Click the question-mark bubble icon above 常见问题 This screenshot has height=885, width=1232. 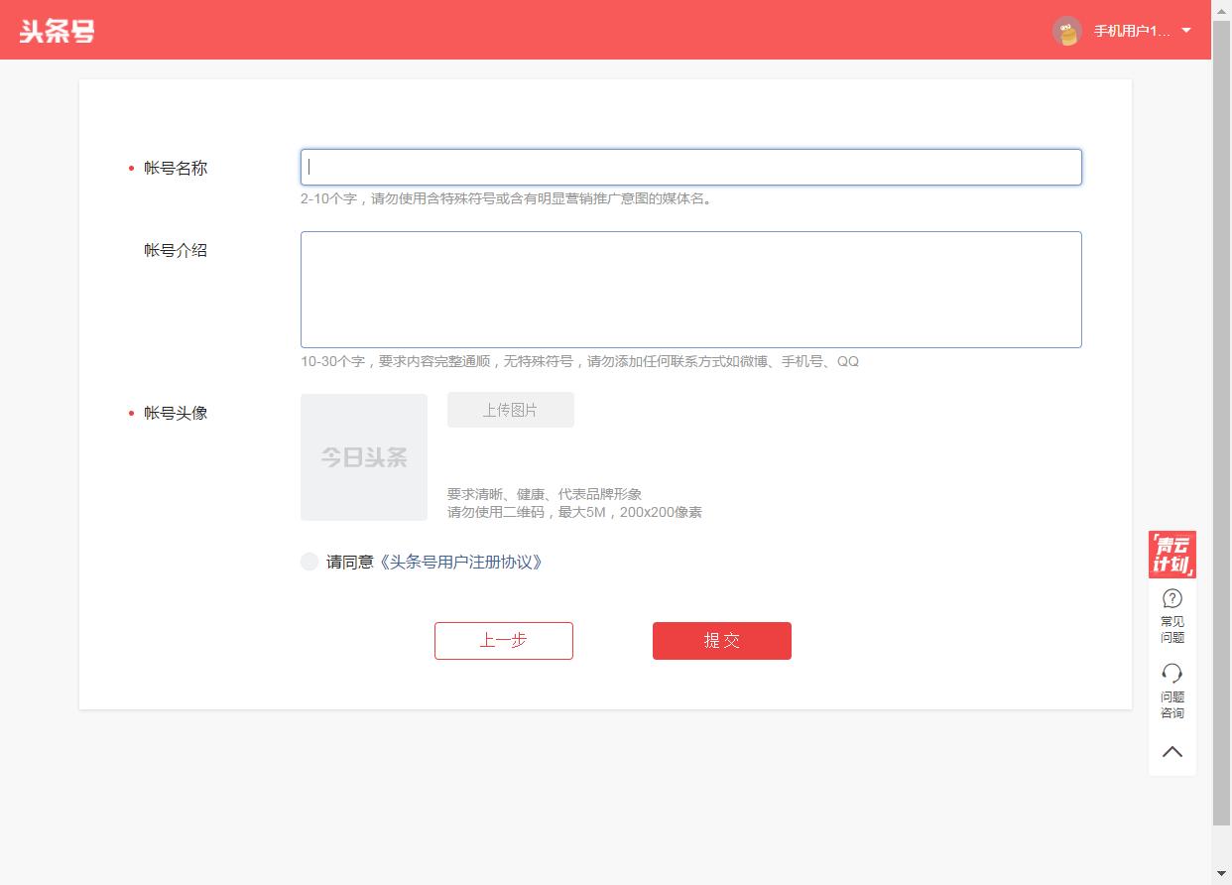coord(1171,598)
